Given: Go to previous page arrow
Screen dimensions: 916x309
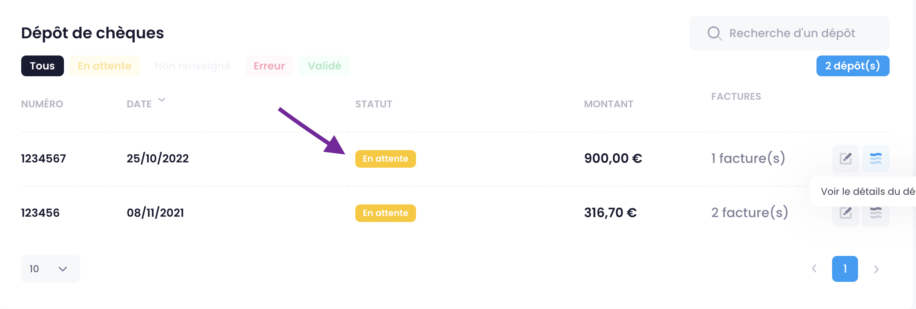Looking at the screenshot, I should (x=814, y=269).
